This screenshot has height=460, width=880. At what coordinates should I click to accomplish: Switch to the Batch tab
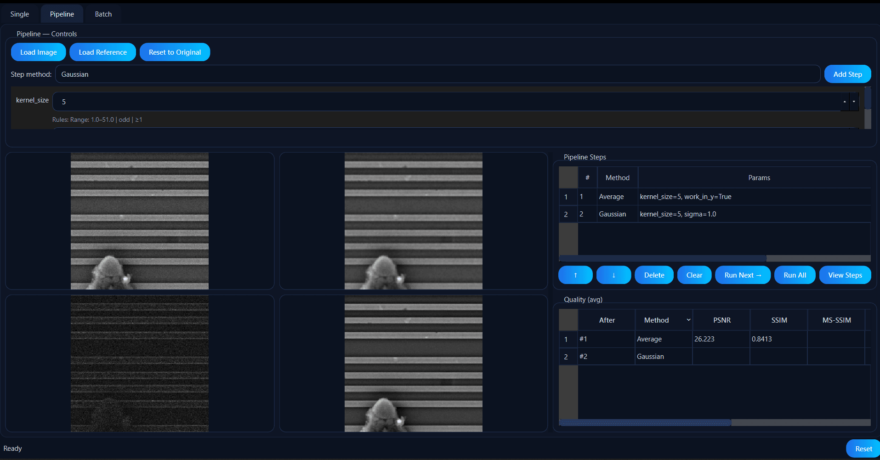[102, 14]
